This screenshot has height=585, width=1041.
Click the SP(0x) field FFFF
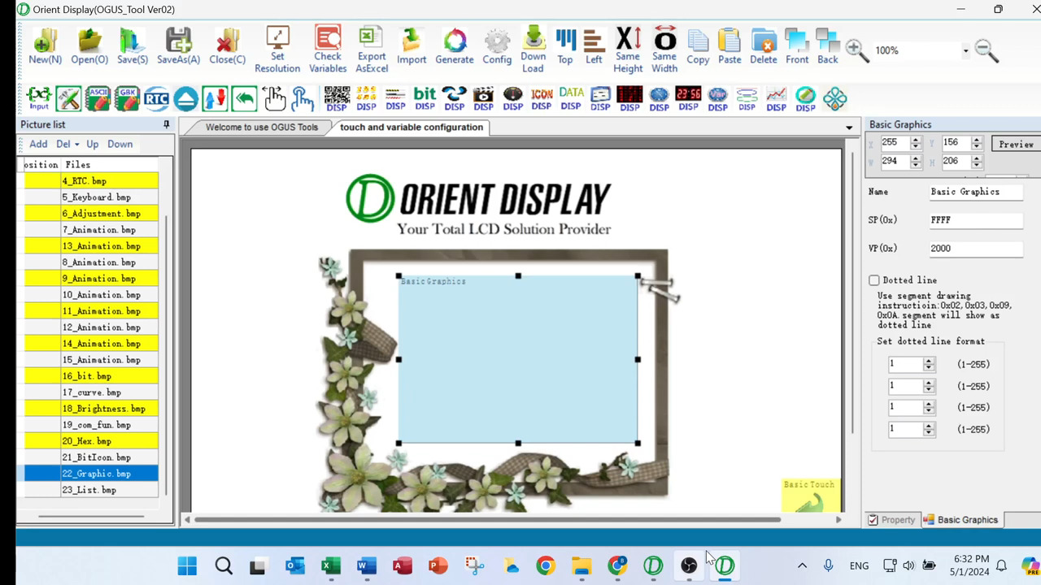tap(975, 220)
